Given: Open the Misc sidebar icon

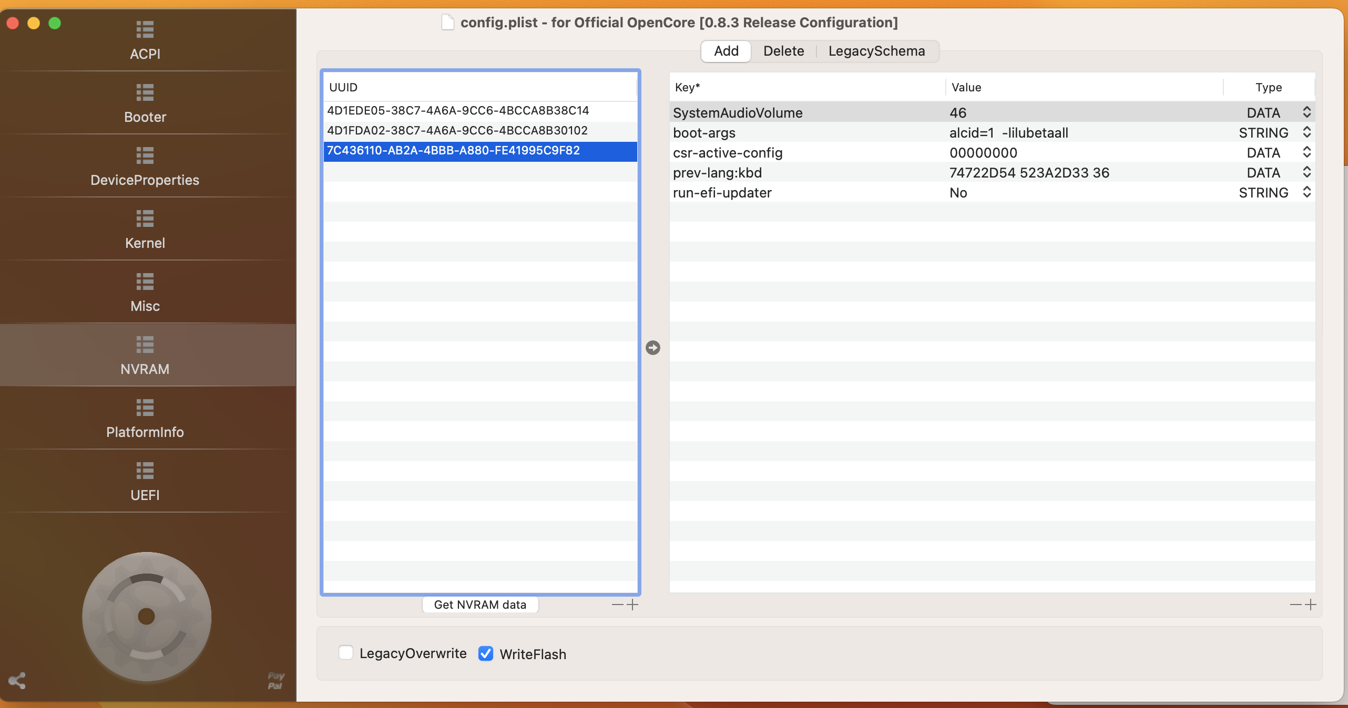Looking at the screenshot, I should [x=145, y=282].
